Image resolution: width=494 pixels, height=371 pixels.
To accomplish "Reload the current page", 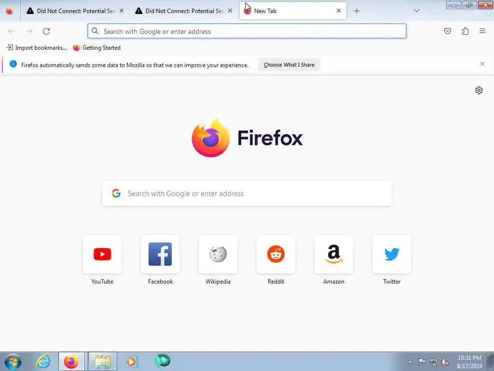I will 46,31.
